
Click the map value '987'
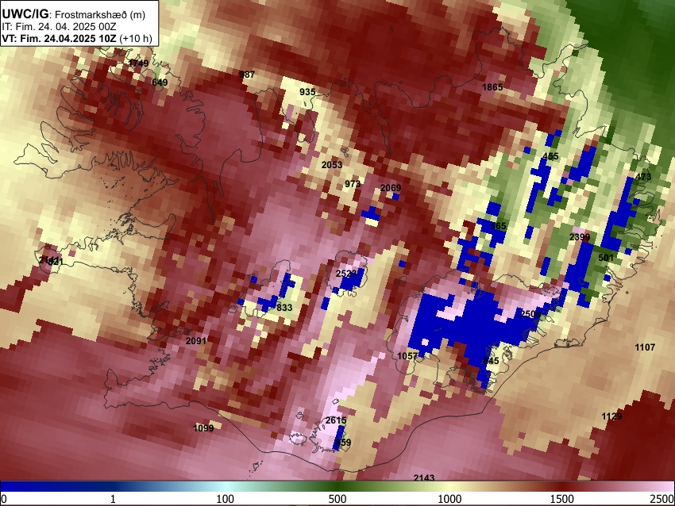click(x=247, y=75)
